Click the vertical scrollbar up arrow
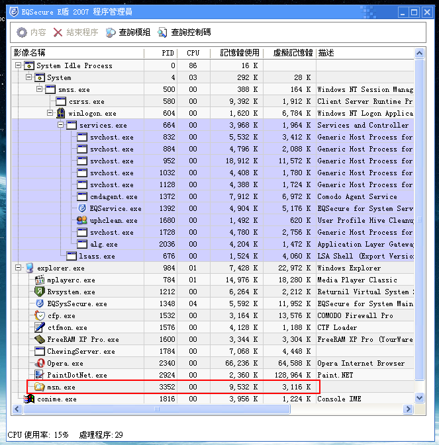 (x=420, y=53)
